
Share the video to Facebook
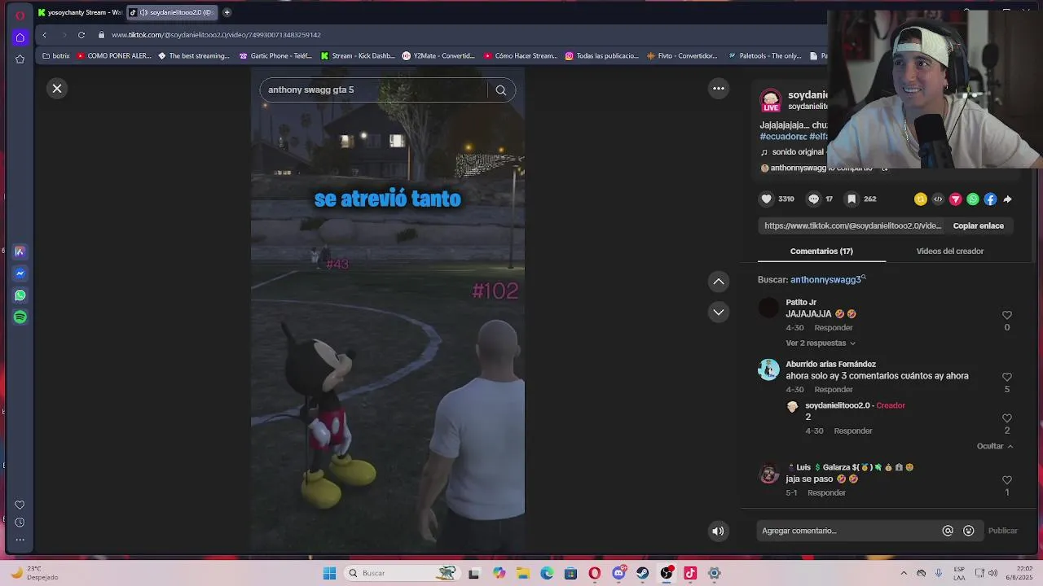[990, 199]
